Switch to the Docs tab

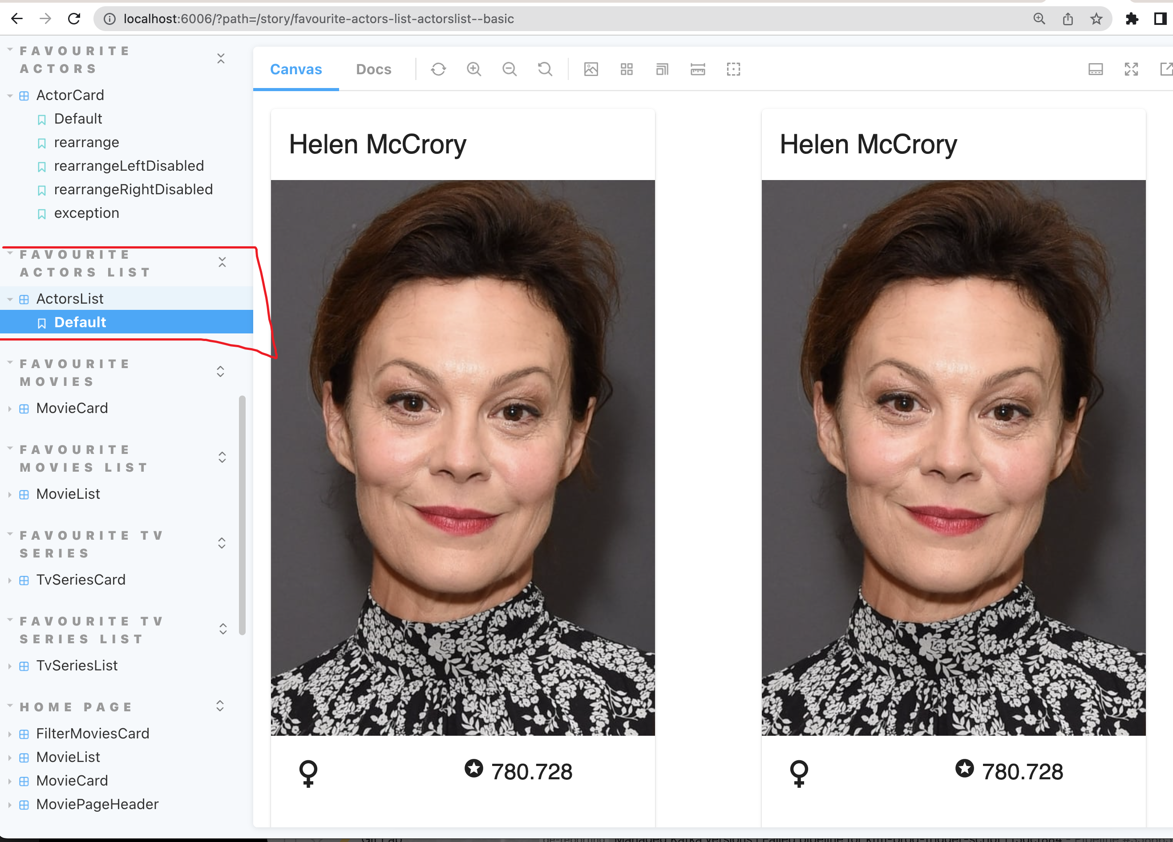[373, 69]
